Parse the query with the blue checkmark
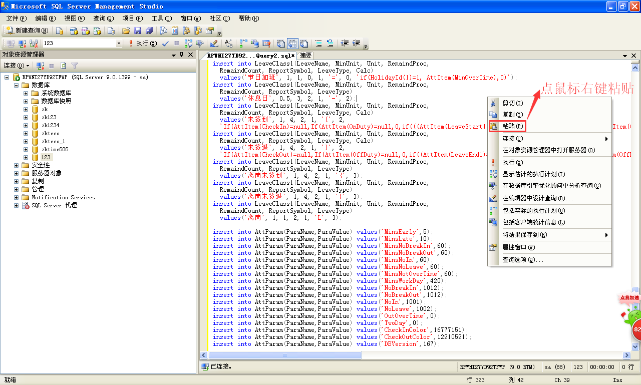Viewport: 641px width, 385px height. 165,44
